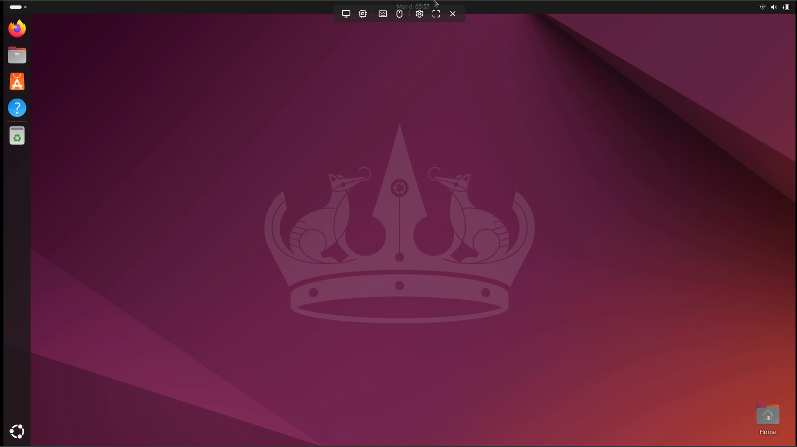The width and height of the screenshot is (797, 447).
Task: Click the processor chip icon in overlay toolbar
Action: tap(363, 14)
